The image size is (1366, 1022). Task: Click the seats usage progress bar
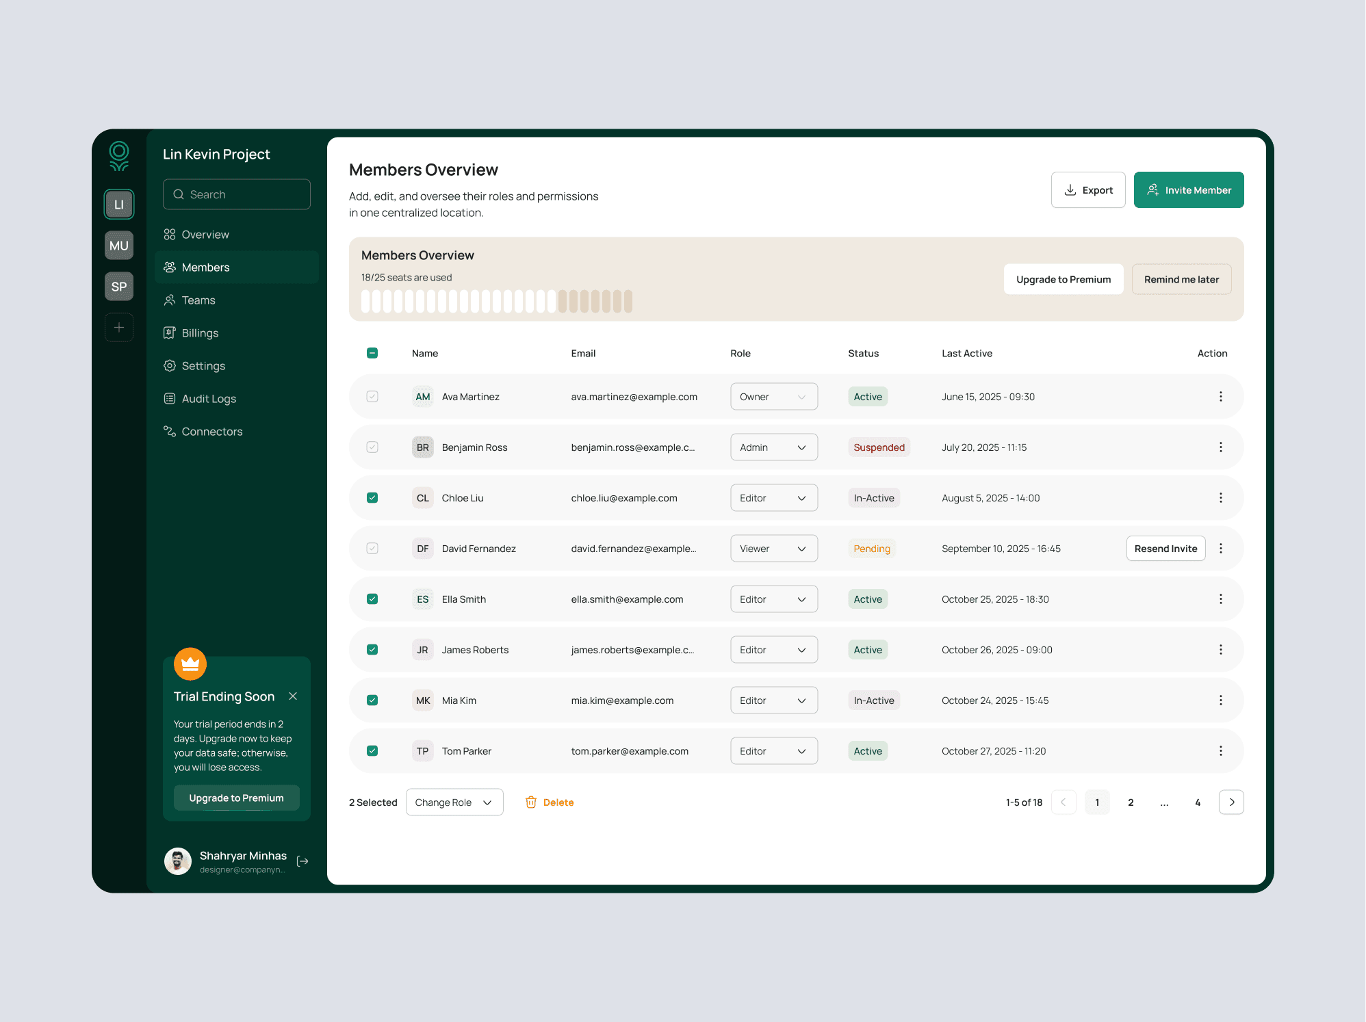pyautogui.click(x=497, y=302)
